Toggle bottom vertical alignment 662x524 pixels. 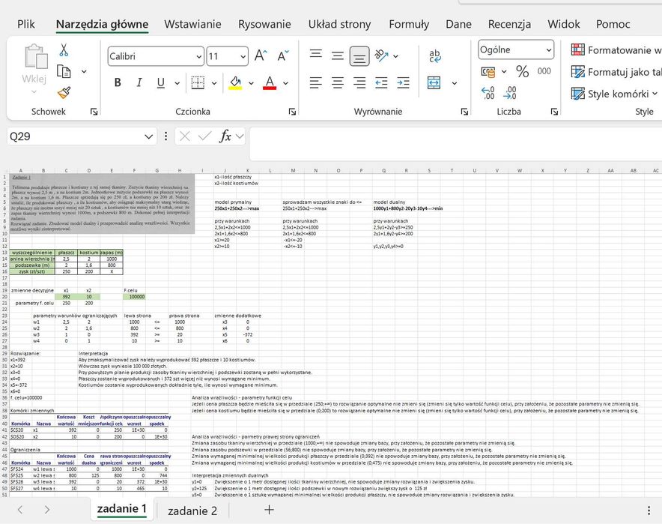[359, 56]
